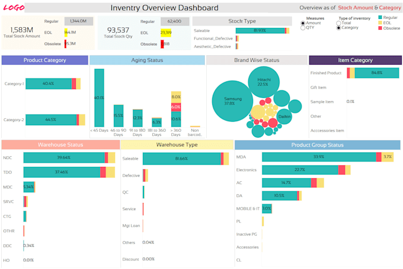The width and height of the screenshot is (403, 269).
Task: Select the Samsung 37.8% bubble
Action: pyautogui.click(x=232, y=101)
